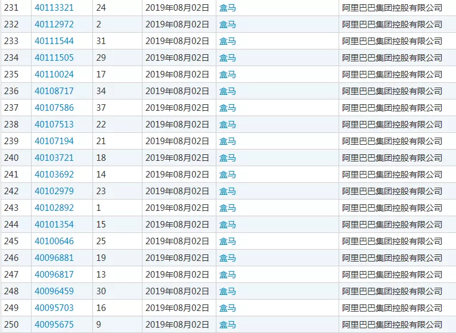Open registration number 40096881
This screenshot has height=333, width=456.
[54, 258]
